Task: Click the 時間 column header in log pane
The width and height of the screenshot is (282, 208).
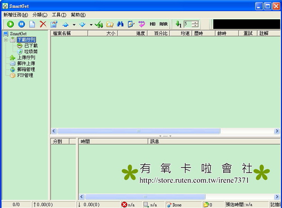Action: (113, 141)
